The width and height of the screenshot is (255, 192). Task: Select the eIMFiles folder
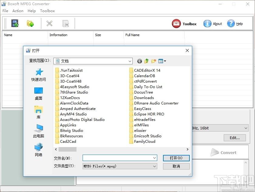pos(139,125)
